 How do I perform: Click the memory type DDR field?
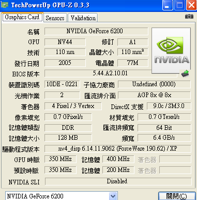pyautogui.click(x=68, y=128)
